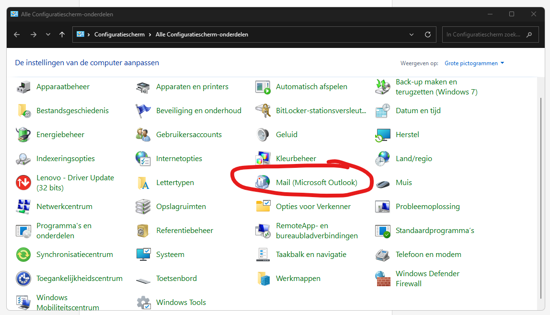Image resolution: width=550 pixels, height=315 pixels.
Task: Open the Synchronisatiecentrum icon
Action: click(23, 255)
